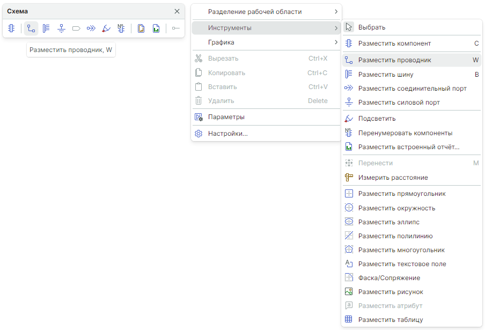Close the Схема toolbar panel
Screen dimensions: 485x330
[177, 11]
